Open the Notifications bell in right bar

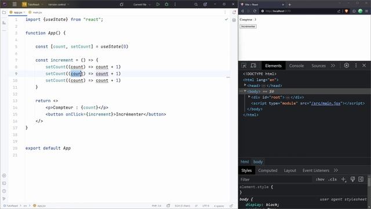(234, 12)
